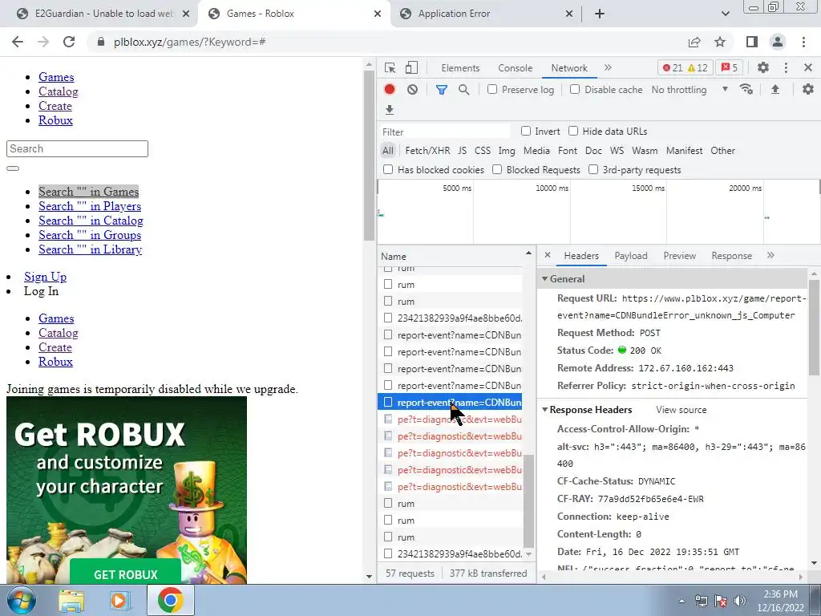The image size is (821, 616).
Task: Show more request detail tabs chevron
Action: click(x=770, y=255)
